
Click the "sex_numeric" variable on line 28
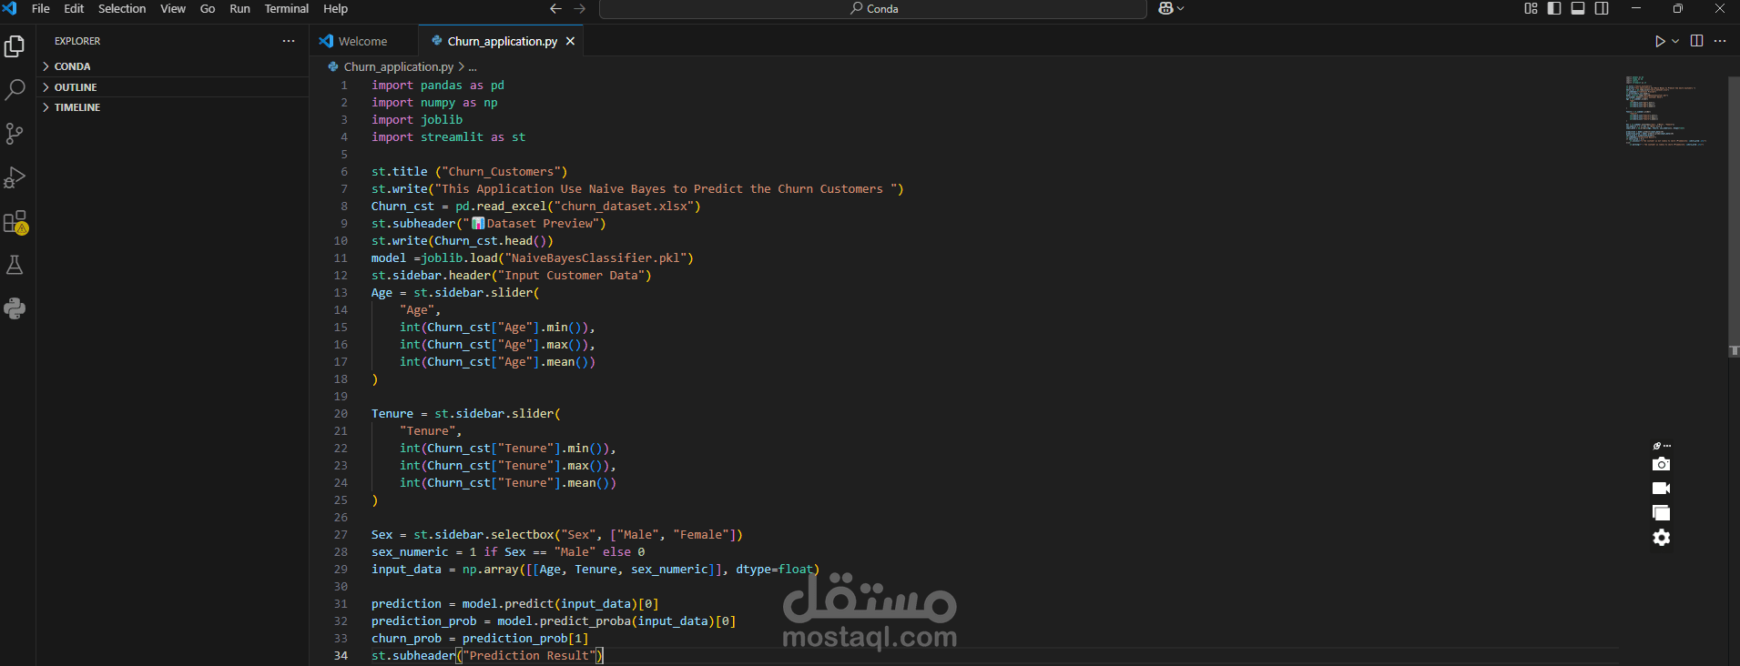410,552
